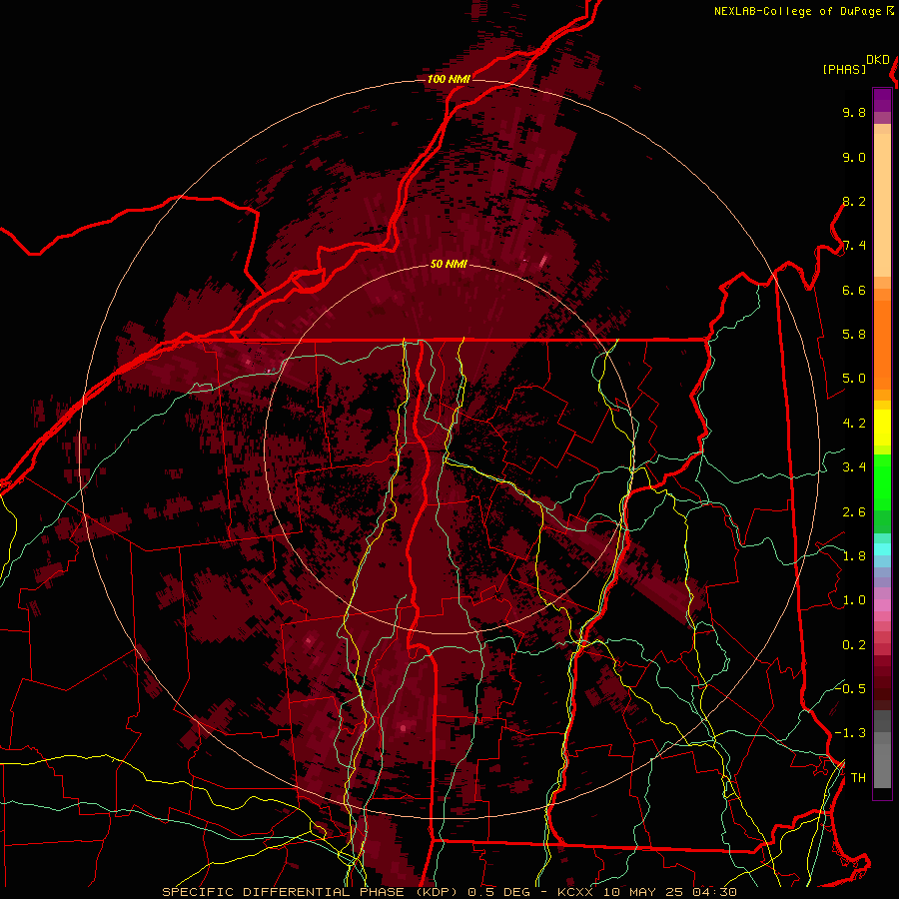Select the 3.4 value on color scale

click(x=854, y=467)
